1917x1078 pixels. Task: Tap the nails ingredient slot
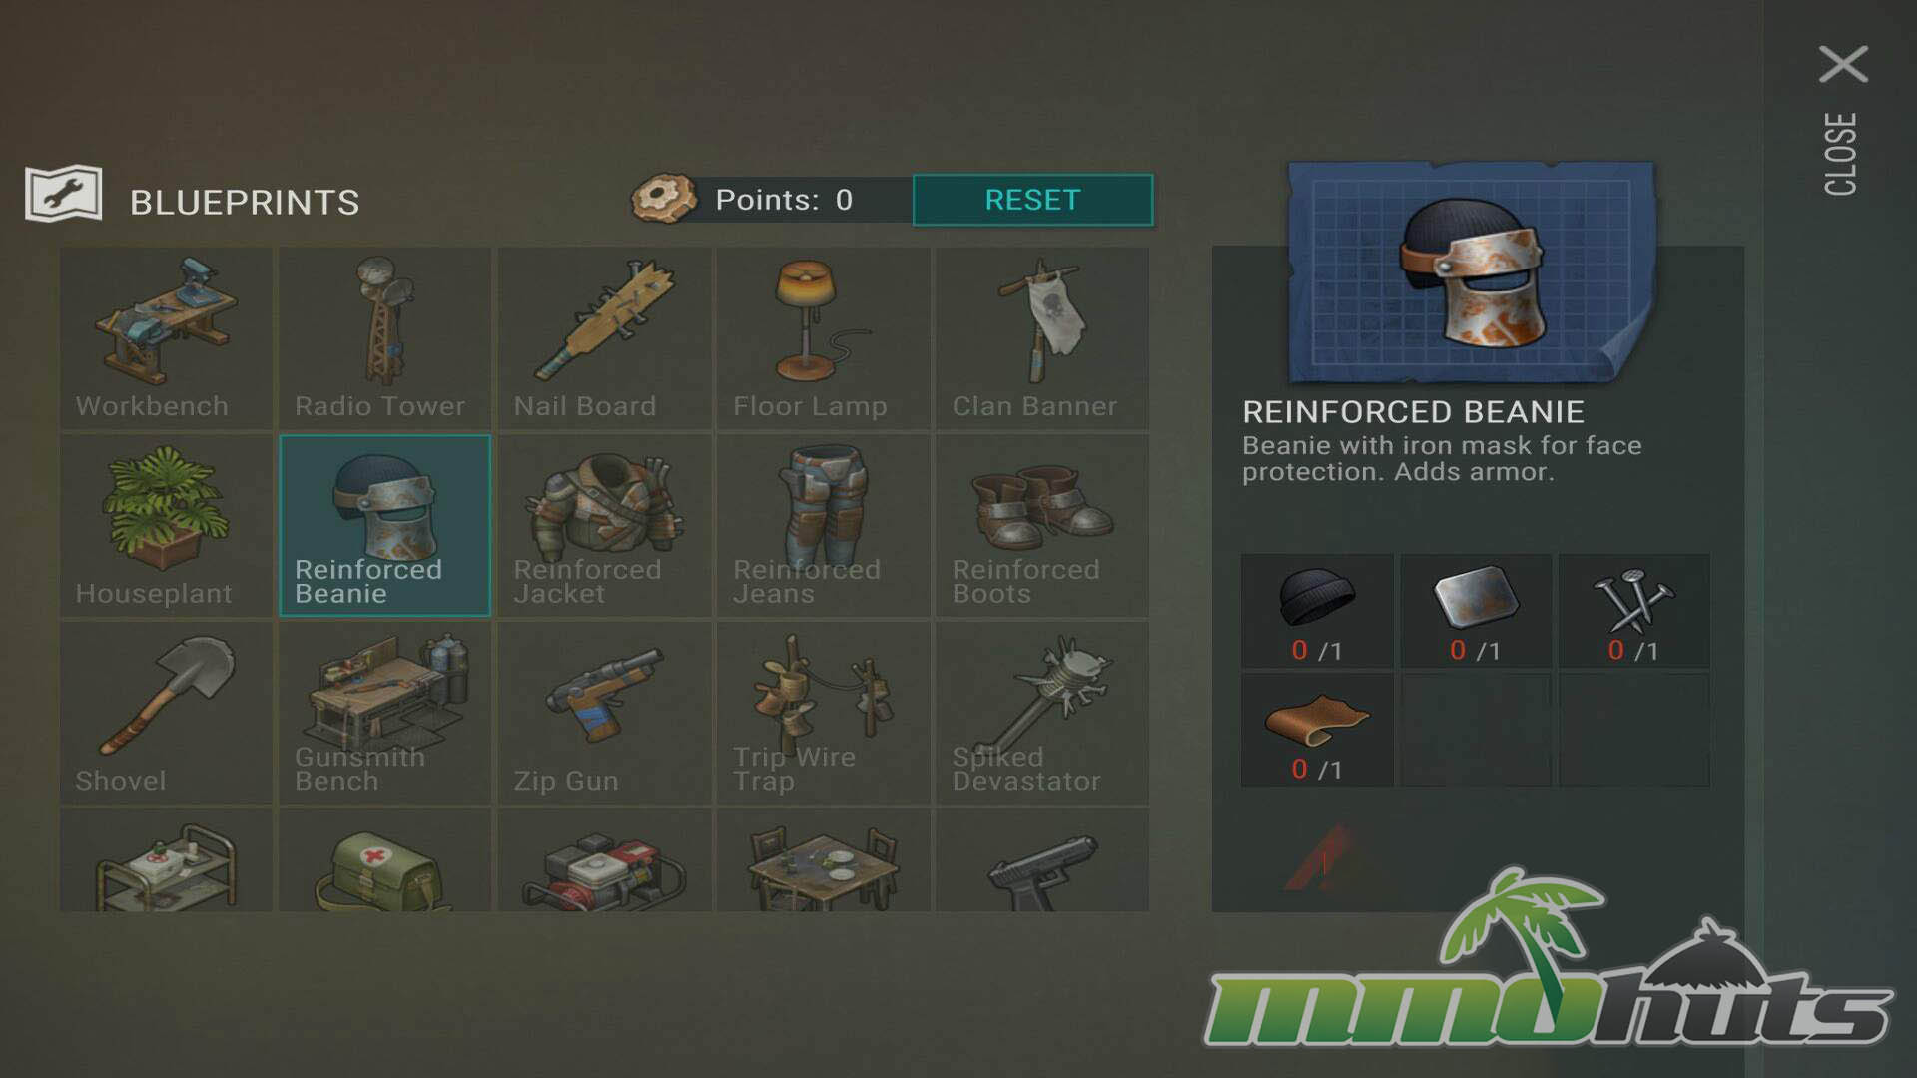click(1633, 611)
